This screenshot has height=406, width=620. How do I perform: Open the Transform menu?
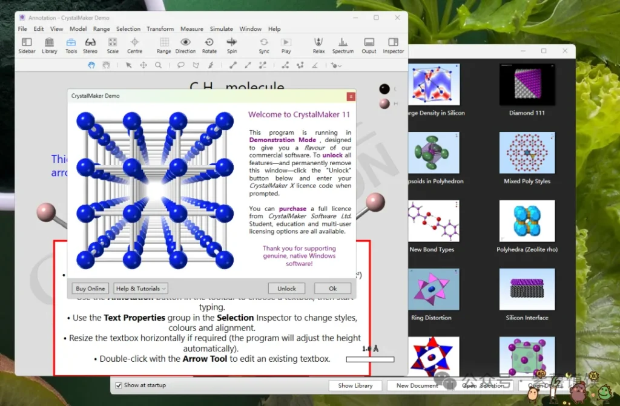tap(160, 28)
